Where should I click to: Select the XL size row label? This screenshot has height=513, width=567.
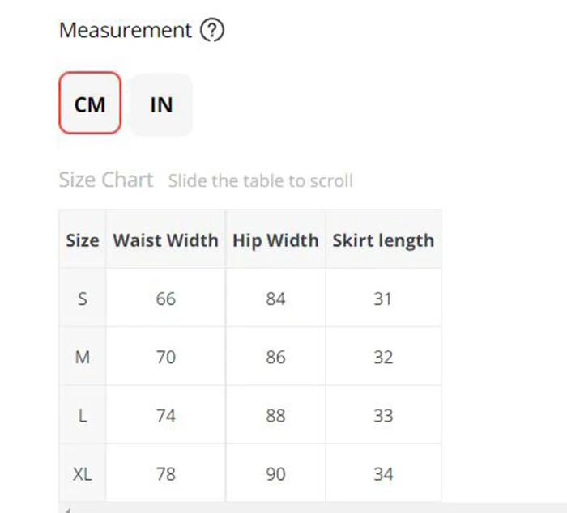[83, 473]
